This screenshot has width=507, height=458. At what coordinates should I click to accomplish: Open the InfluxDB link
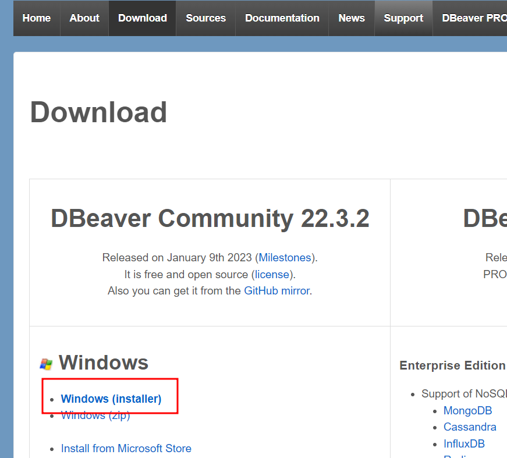click(464, 444)
